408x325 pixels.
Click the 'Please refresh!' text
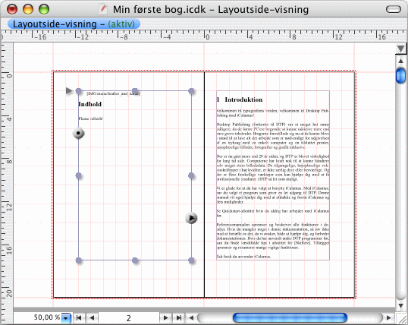[x=91, y=118]
